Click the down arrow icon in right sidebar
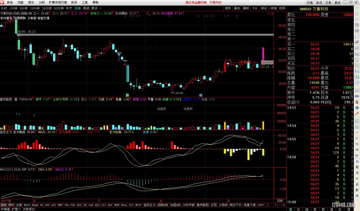 [357, 19]
